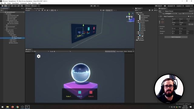Select the Hand tool in toolbar
This screenshot has height=109, width=194.
2,6
